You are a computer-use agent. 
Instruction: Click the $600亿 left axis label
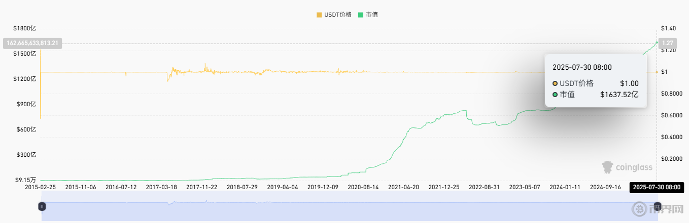27,129
